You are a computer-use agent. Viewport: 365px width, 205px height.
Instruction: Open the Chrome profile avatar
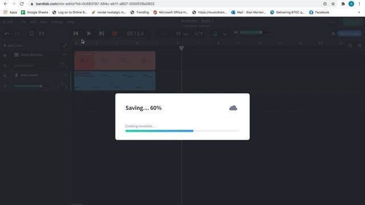(351, 4)
